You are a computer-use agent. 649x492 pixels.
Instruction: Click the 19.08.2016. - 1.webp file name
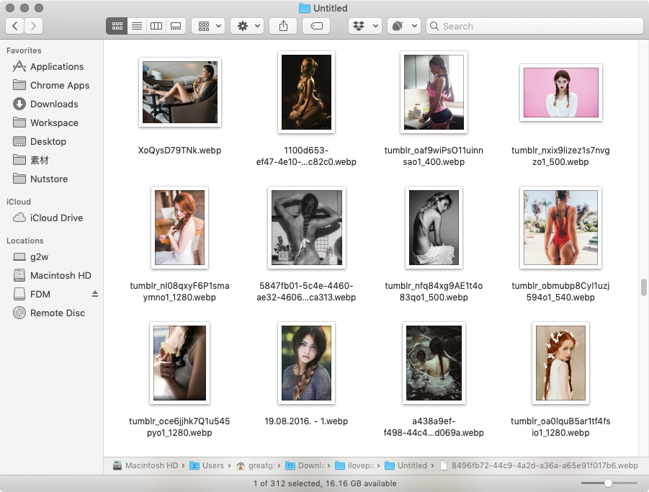tap(306, 421)
